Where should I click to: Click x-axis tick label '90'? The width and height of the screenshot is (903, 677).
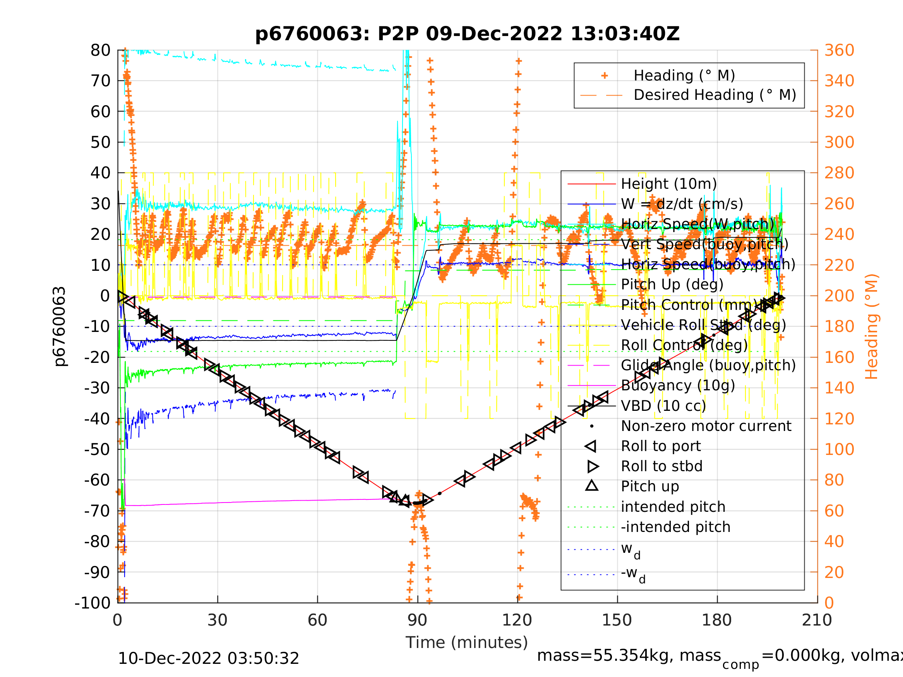(417, 620)
